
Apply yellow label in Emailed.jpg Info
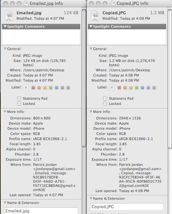pos(45,88)
